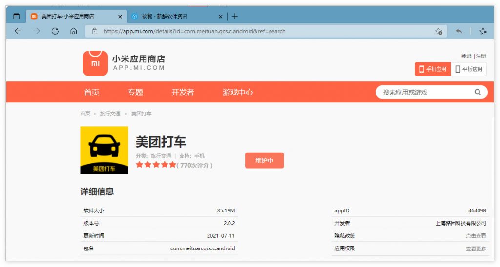Image resolution: width=500 pixels, height=267 pixels.
Task: Open the 专题 navigation item
Action: 135,92
